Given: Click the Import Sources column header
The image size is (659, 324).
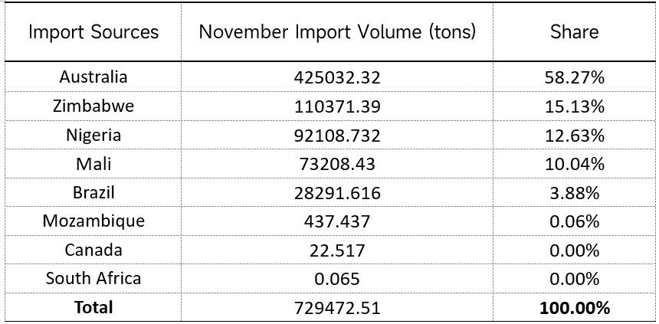Looking at the screenshot, I should (x=93, y=32).
